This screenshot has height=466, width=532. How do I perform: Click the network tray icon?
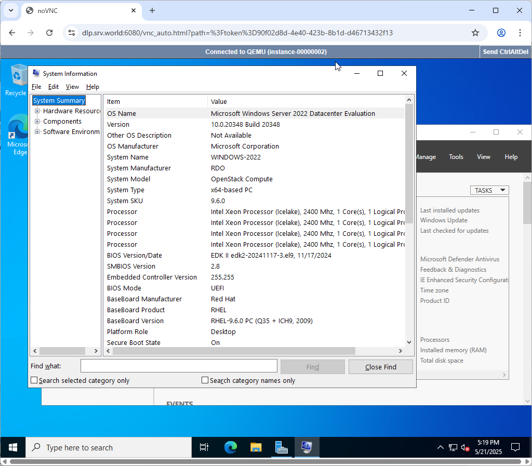click(453, 448)
